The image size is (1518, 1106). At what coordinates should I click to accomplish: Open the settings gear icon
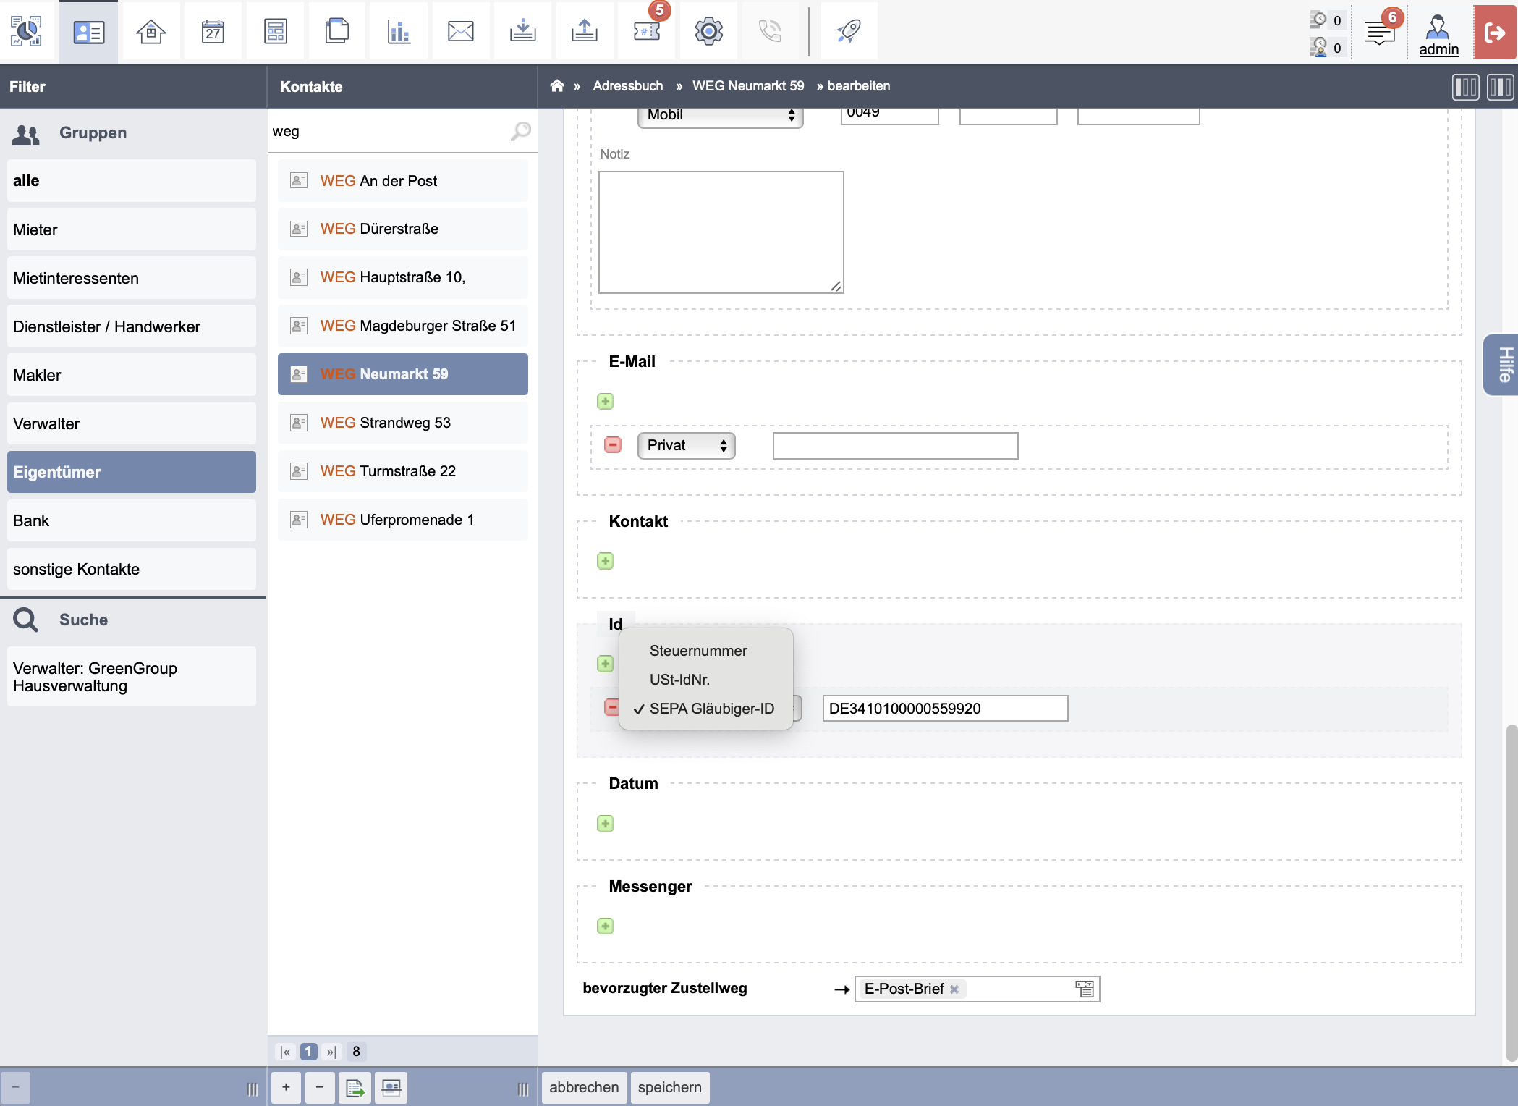coord(708,31)
